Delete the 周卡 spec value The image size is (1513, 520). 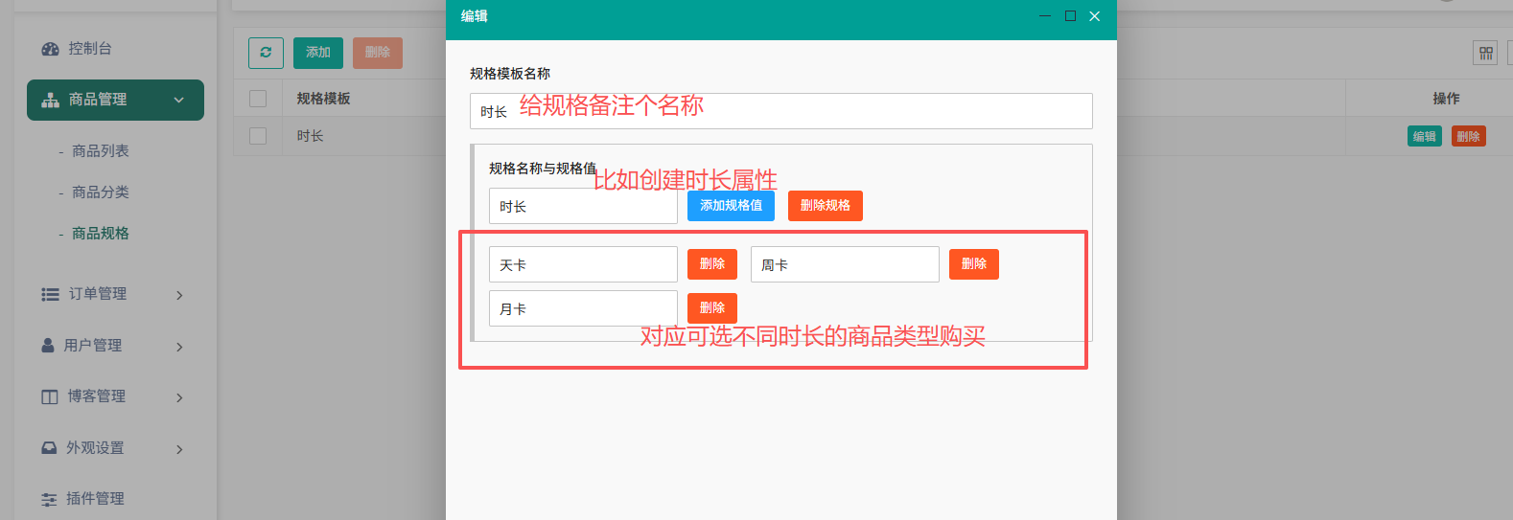click(x=973, y=264)
